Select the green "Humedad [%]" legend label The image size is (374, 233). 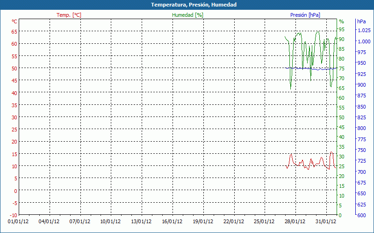pos(188,15)
